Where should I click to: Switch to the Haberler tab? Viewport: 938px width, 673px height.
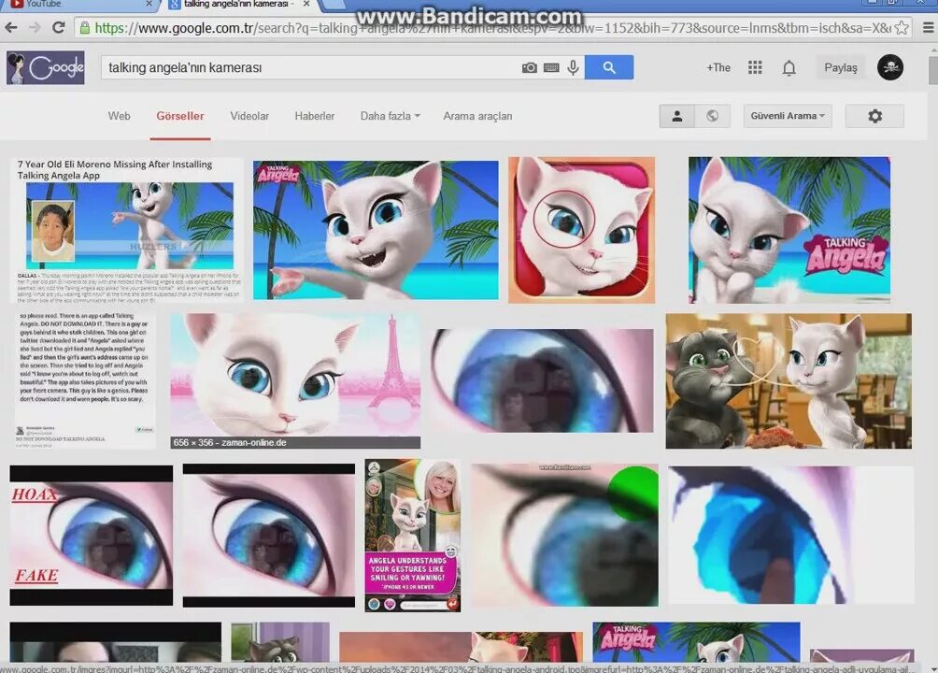pos(315,116)
